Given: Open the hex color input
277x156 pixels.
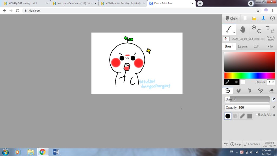Looking at the screenshot, I should [x=236, y=82].
